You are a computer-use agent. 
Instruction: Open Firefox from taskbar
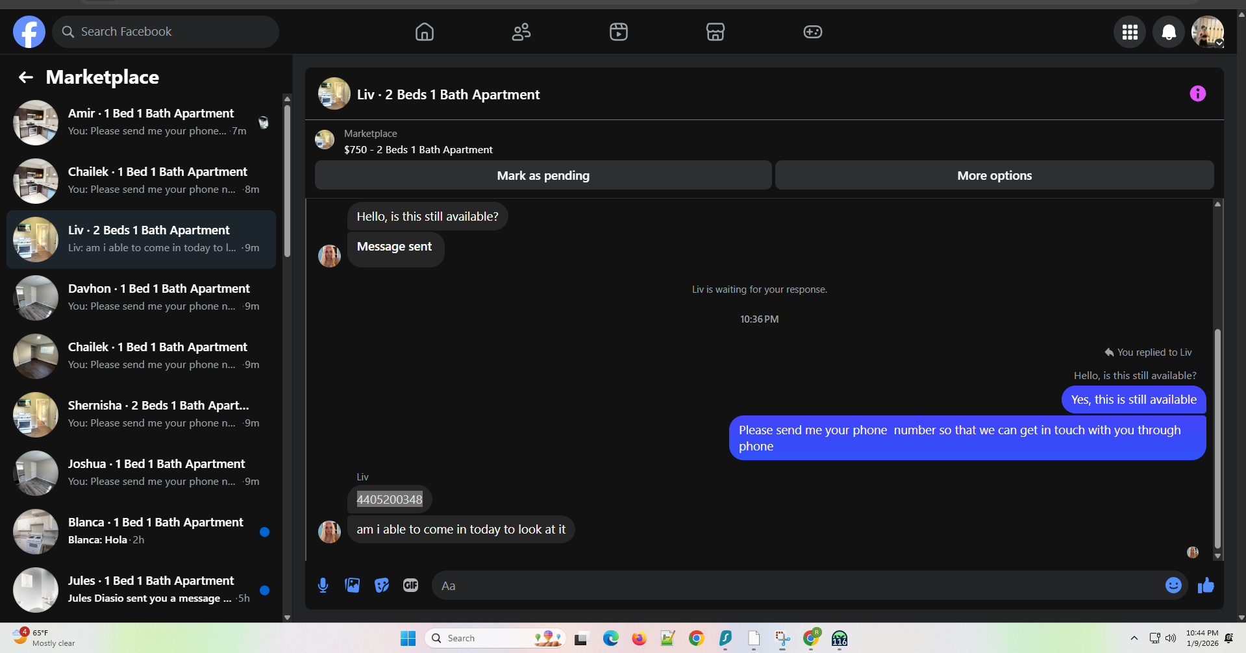pos(640,639)
